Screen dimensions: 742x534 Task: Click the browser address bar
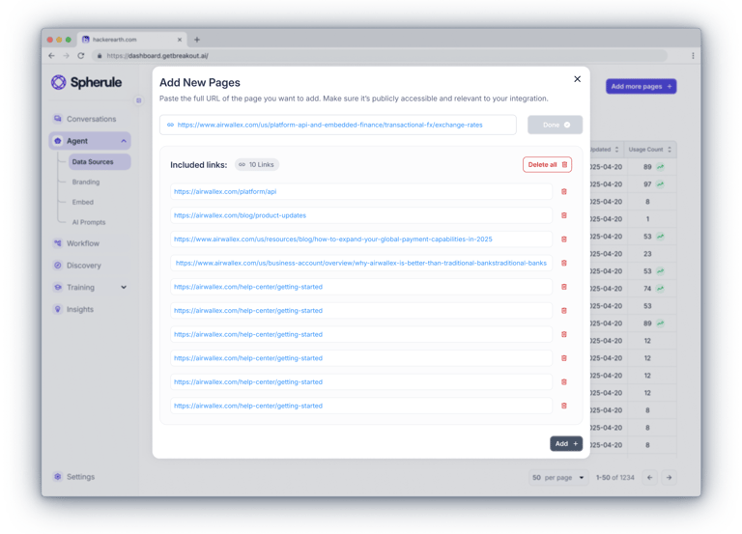(381, 56)
